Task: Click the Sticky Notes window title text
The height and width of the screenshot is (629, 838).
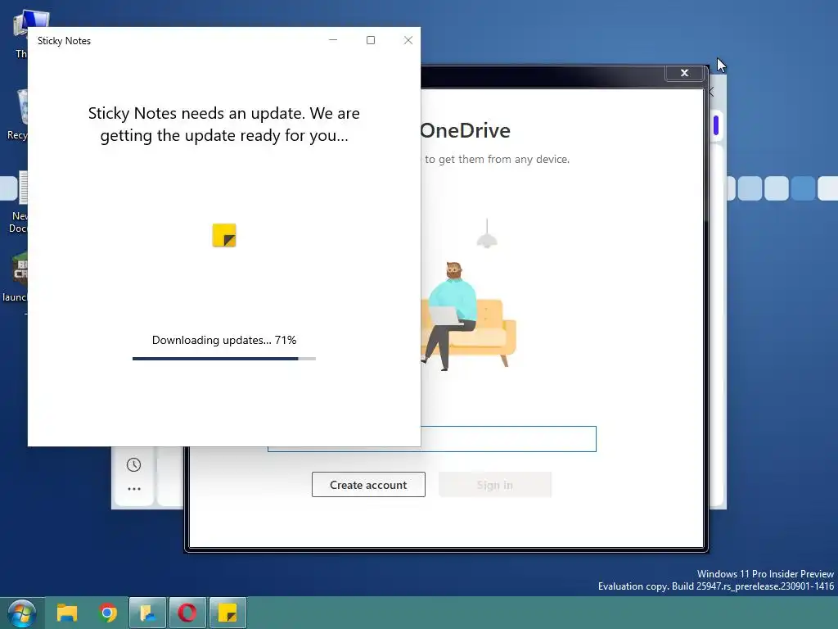Action: coord(64,41)
